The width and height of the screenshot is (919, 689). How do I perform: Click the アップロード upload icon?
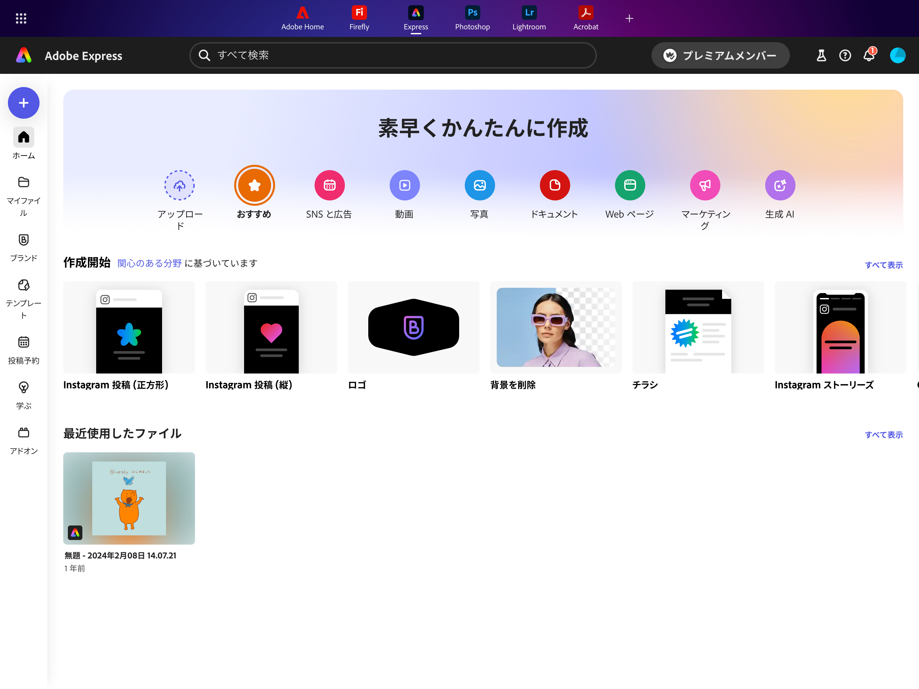(180, 185)
